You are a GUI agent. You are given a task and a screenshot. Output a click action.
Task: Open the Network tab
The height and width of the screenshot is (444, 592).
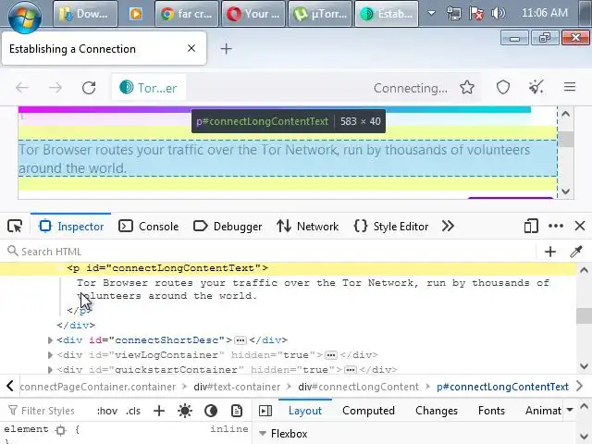click(x=308, y=226)
